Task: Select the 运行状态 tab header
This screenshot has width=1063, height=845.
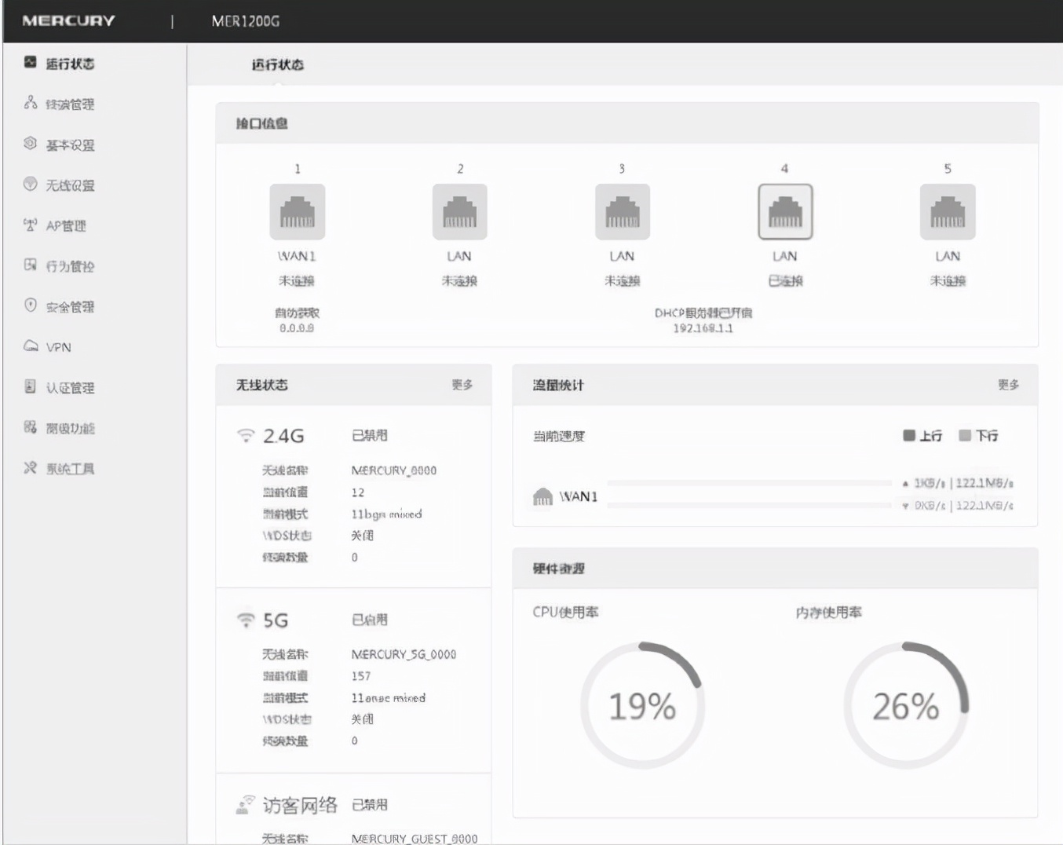Action: 277,65
